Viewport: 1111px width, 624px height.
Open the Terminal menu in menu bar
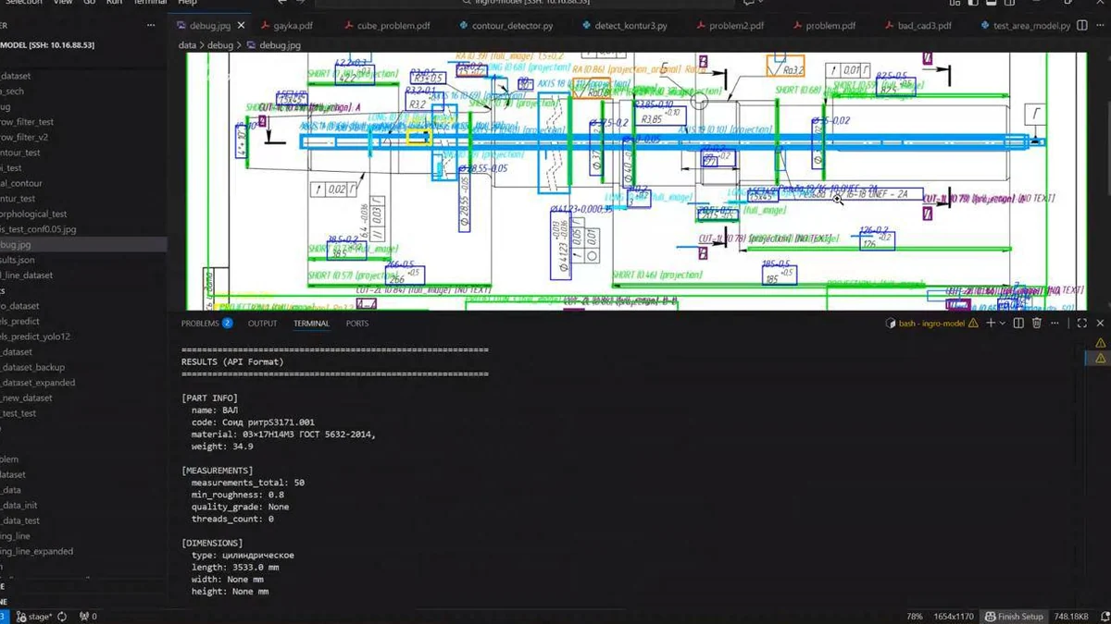click(x=150, y=3)
